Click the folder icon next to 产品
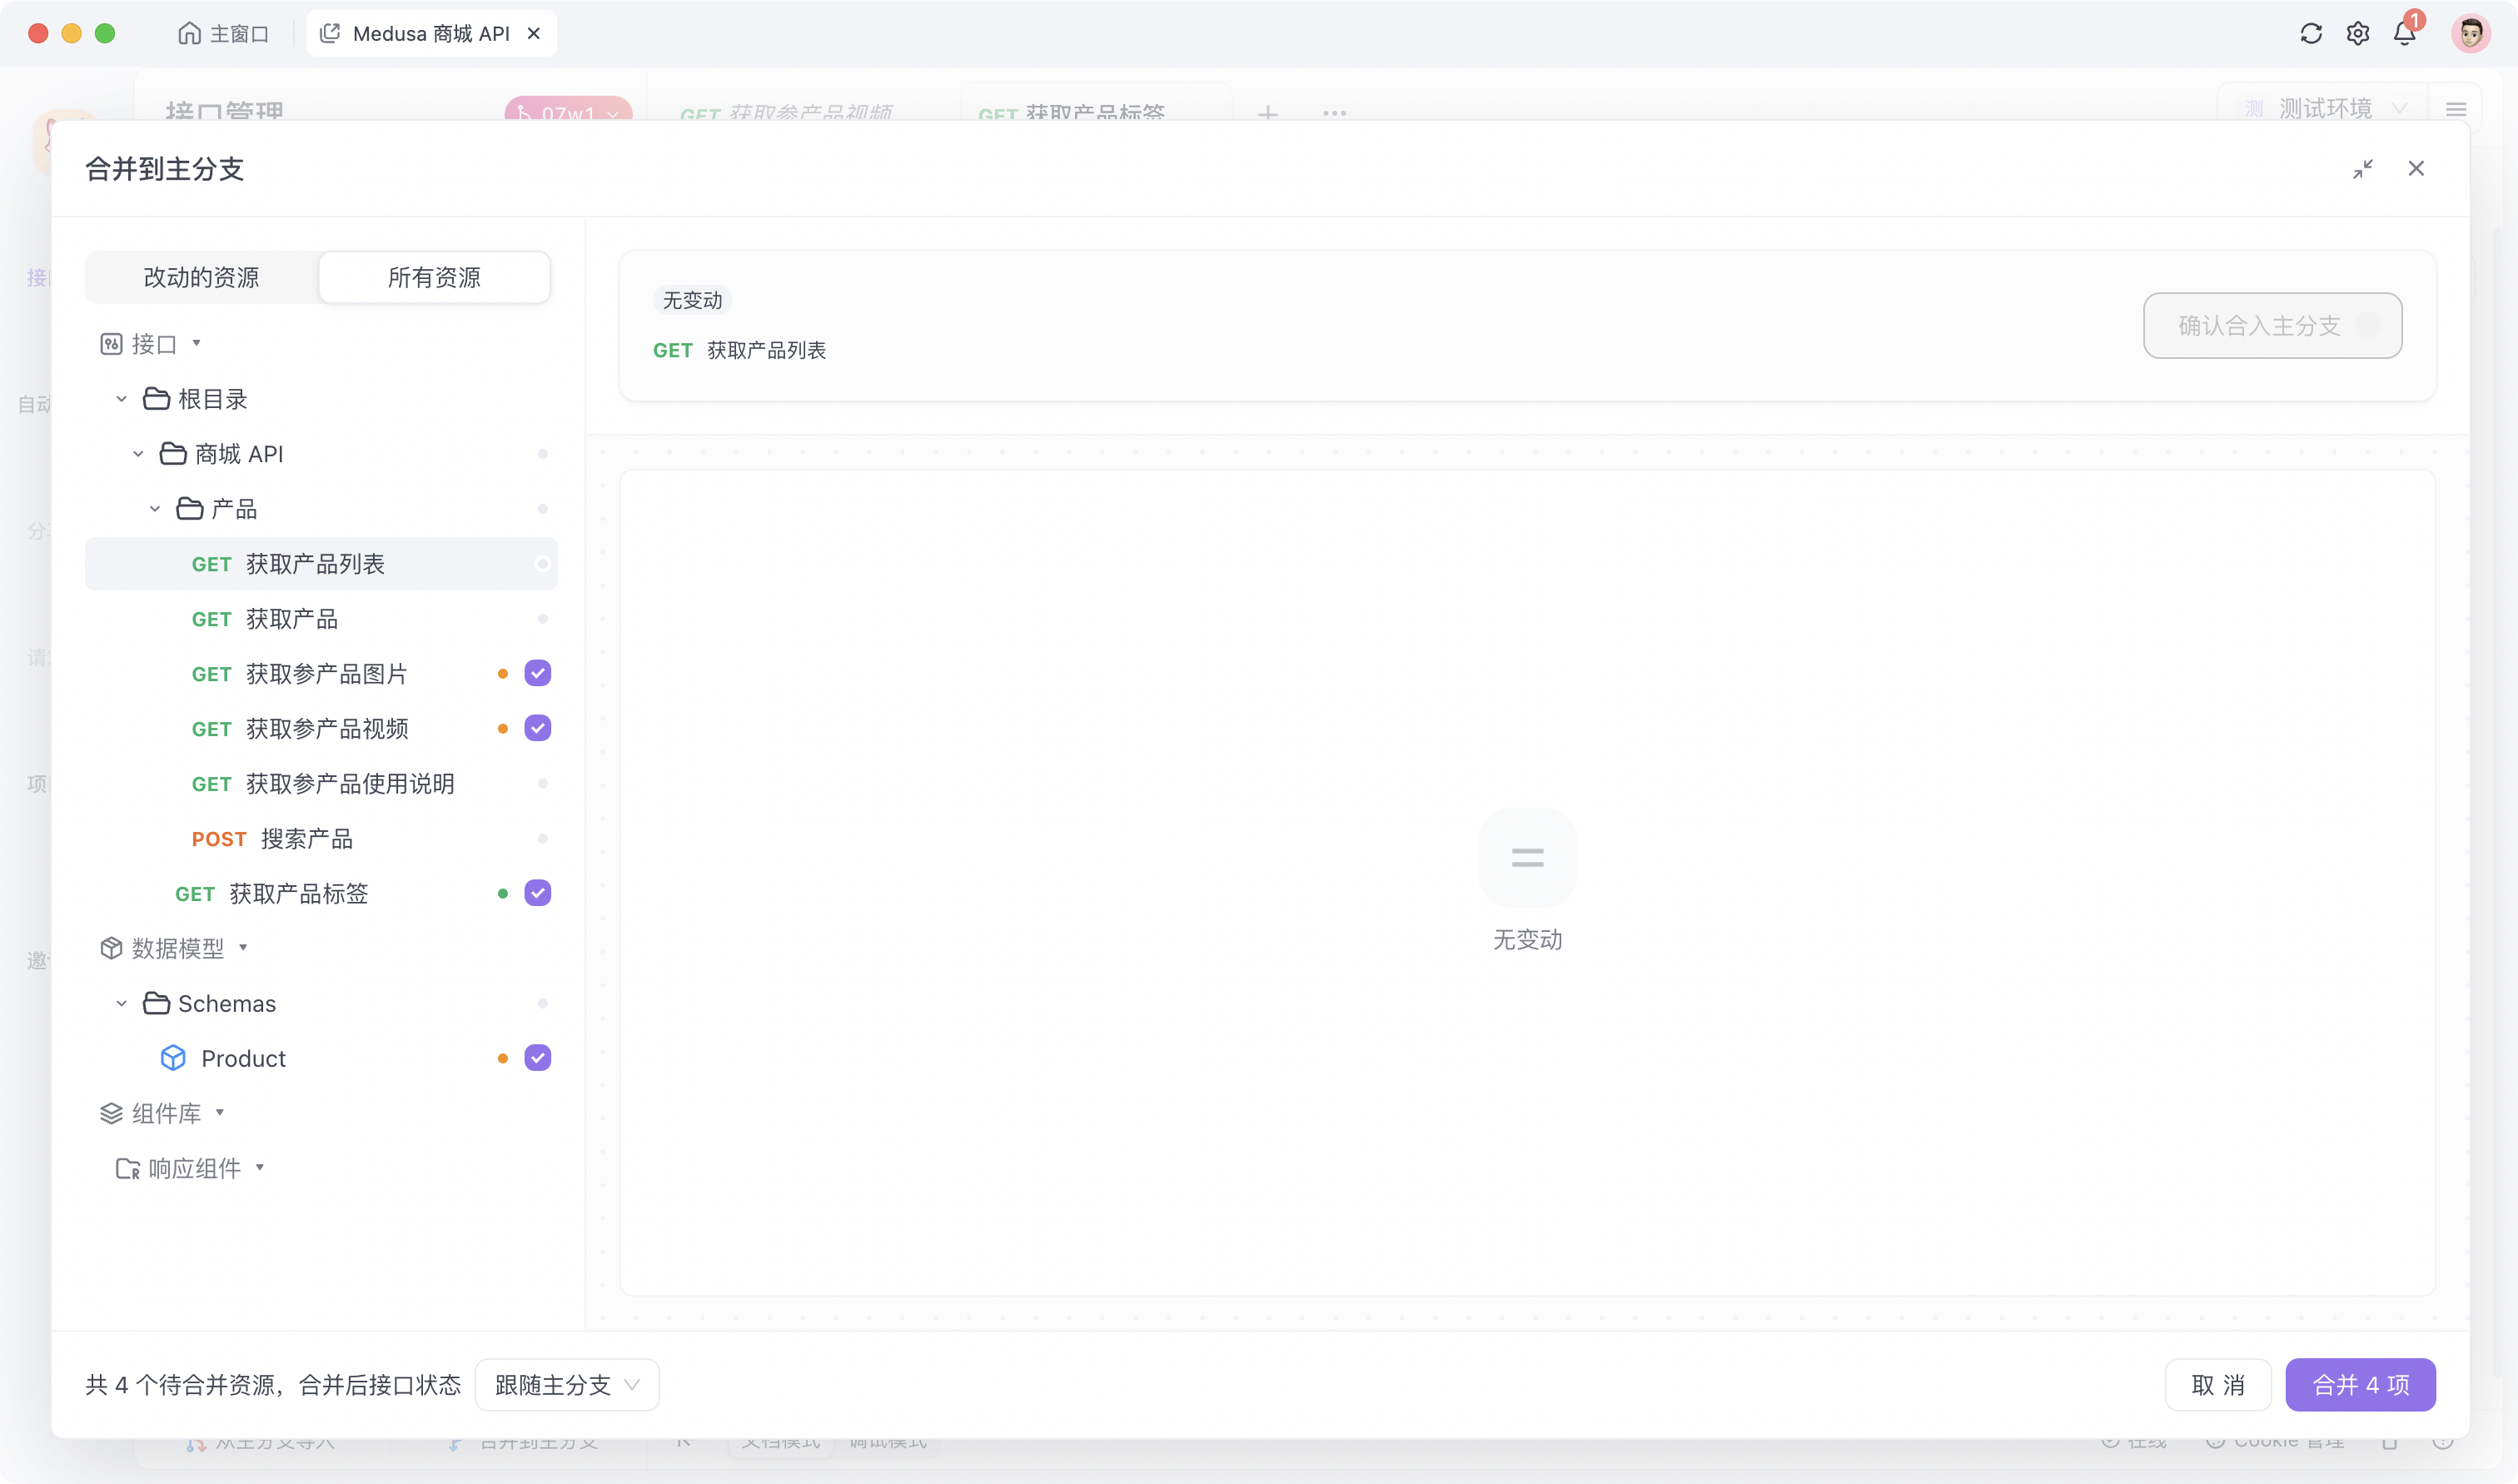The height and width of the screenshot is (1484, 2518). [191, 509]
